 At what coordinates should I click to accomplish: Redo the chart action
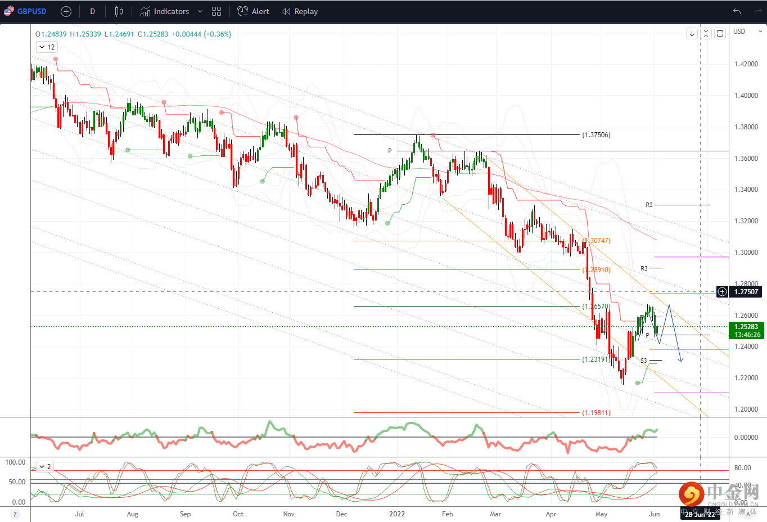pos(757,11)
